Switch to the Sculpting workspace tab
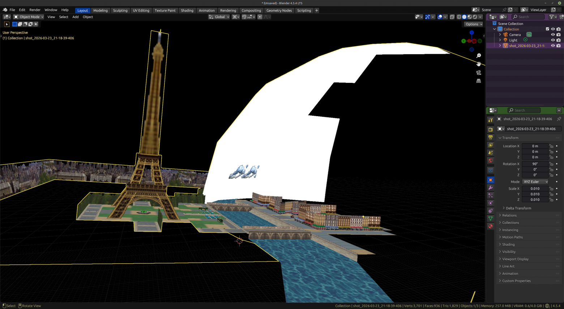This screenshot has height=309, width=564. pos(120,10)
